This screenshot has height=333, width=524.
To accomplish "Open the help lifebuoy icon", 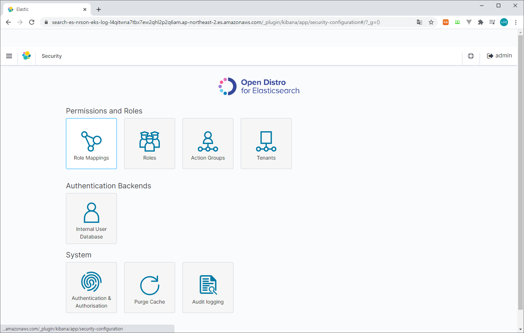I will tap(471, 56).
